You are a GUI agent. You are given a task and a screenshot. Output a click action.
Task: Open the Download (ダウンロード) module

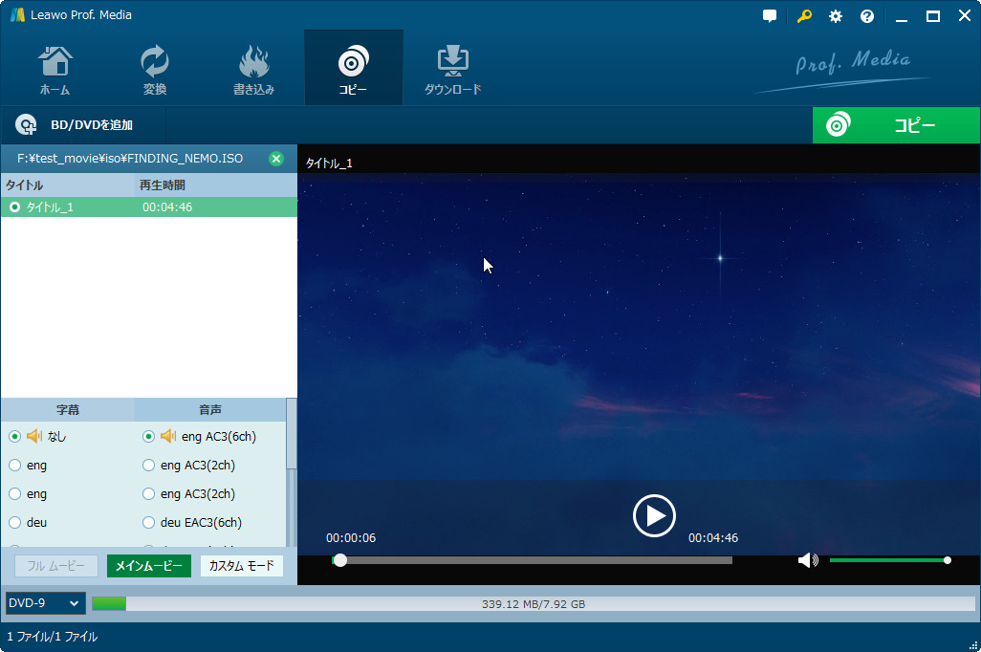coord(452,70)
